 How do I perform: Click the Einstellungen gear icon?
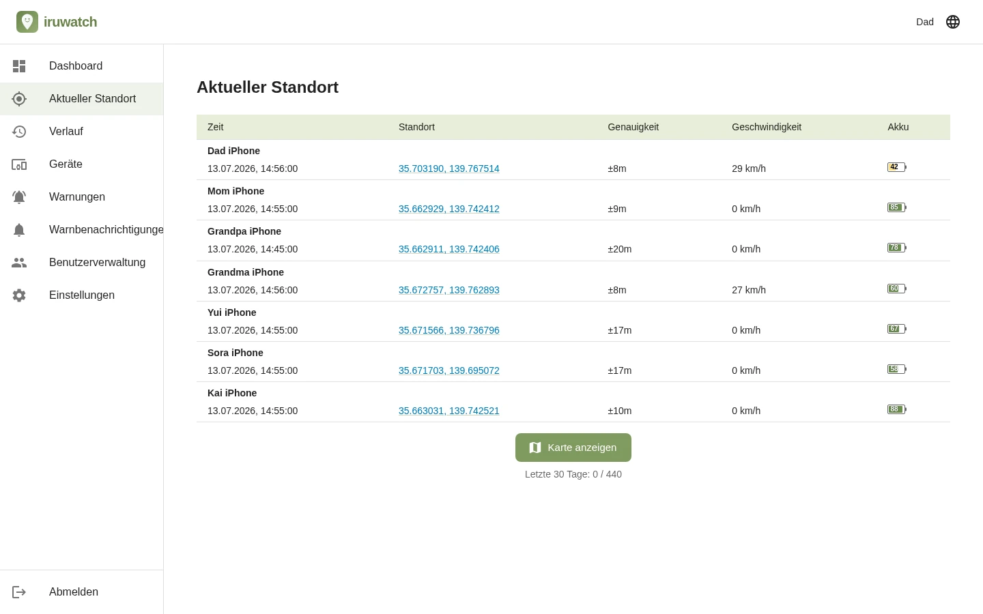pos(19,295)
